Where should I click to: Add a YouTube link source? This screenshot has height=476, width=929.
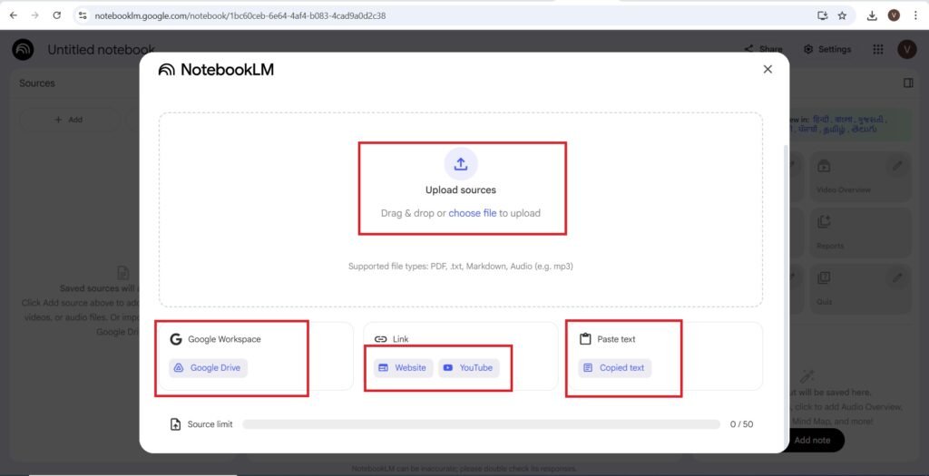point(469,368)
